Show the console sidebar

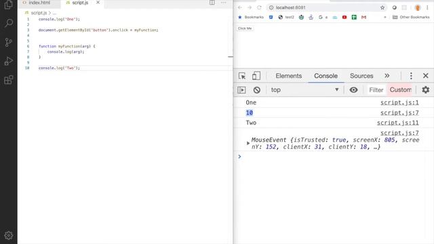click(x=241, y=90)
